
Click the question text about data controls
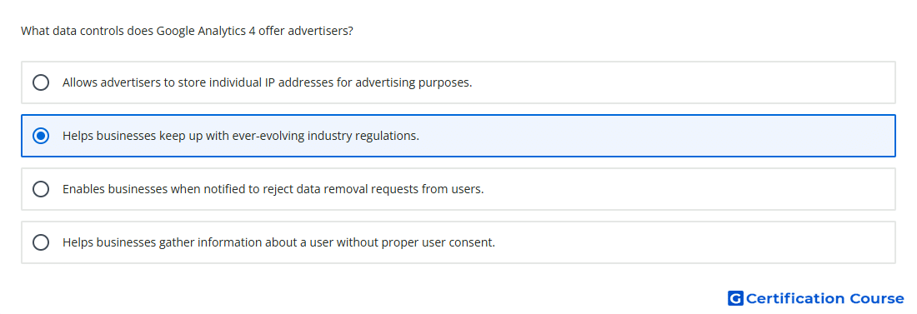click(187, 31)
